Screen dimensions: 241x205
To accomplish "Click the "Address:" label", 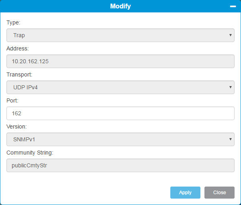I will click(17, 48).
